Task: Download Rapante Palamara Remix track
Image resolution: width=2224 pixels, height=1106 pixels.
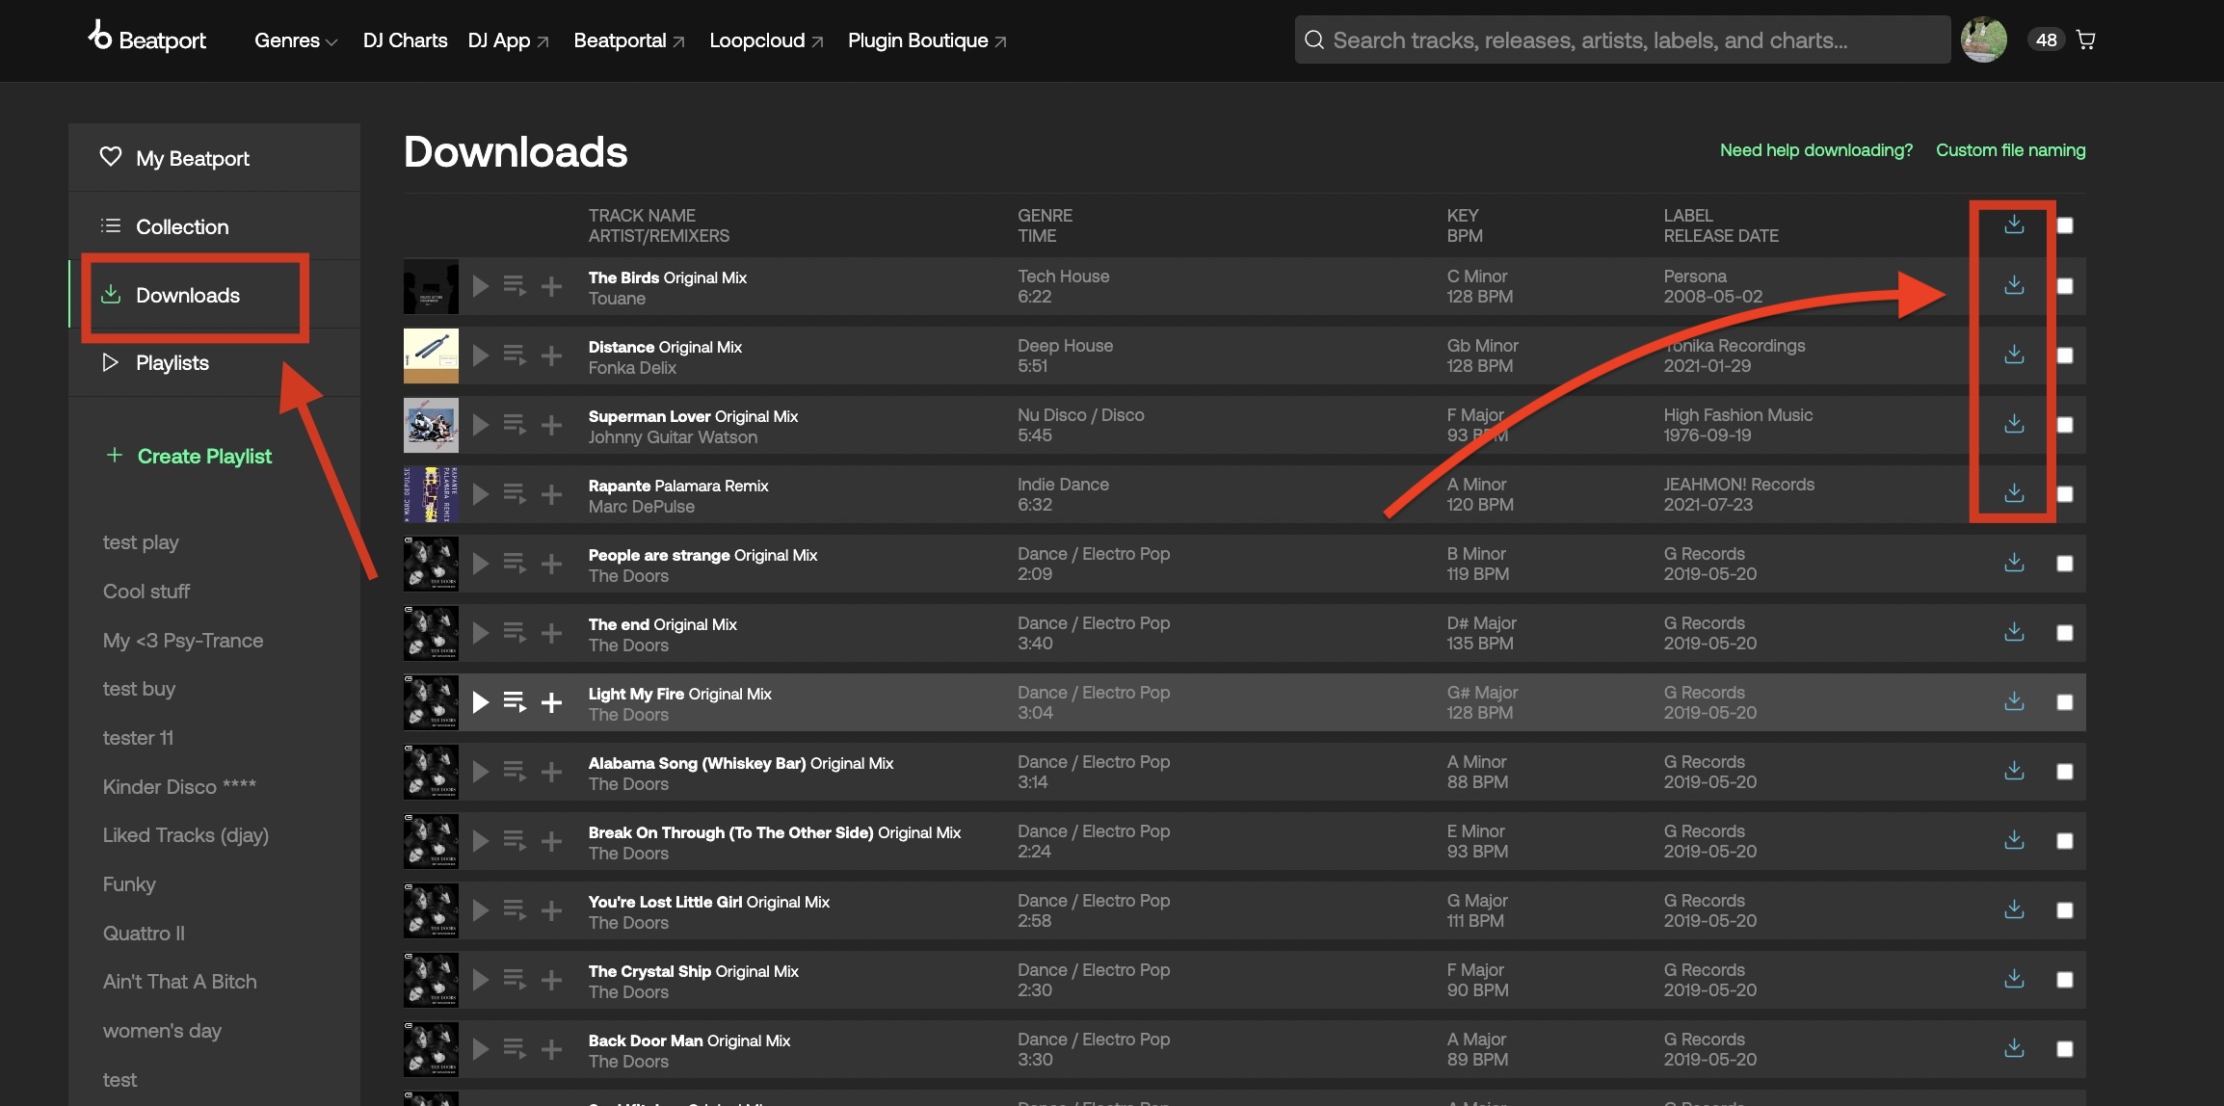Action: tap(2014, 493)
